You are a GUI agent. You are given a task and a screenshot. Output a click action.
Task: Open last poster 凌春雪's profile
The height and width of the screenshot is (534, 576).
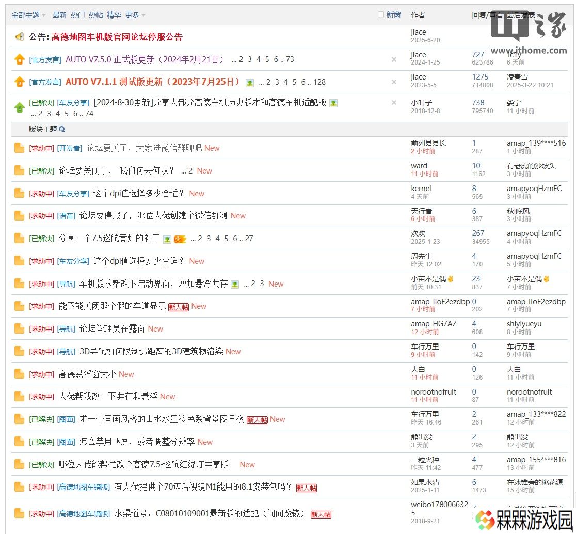pyautogui.click(x=517, y=77)
